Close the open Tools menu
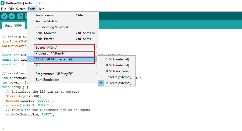This screenshot has width=242, height=131. (x=31, y=9)
